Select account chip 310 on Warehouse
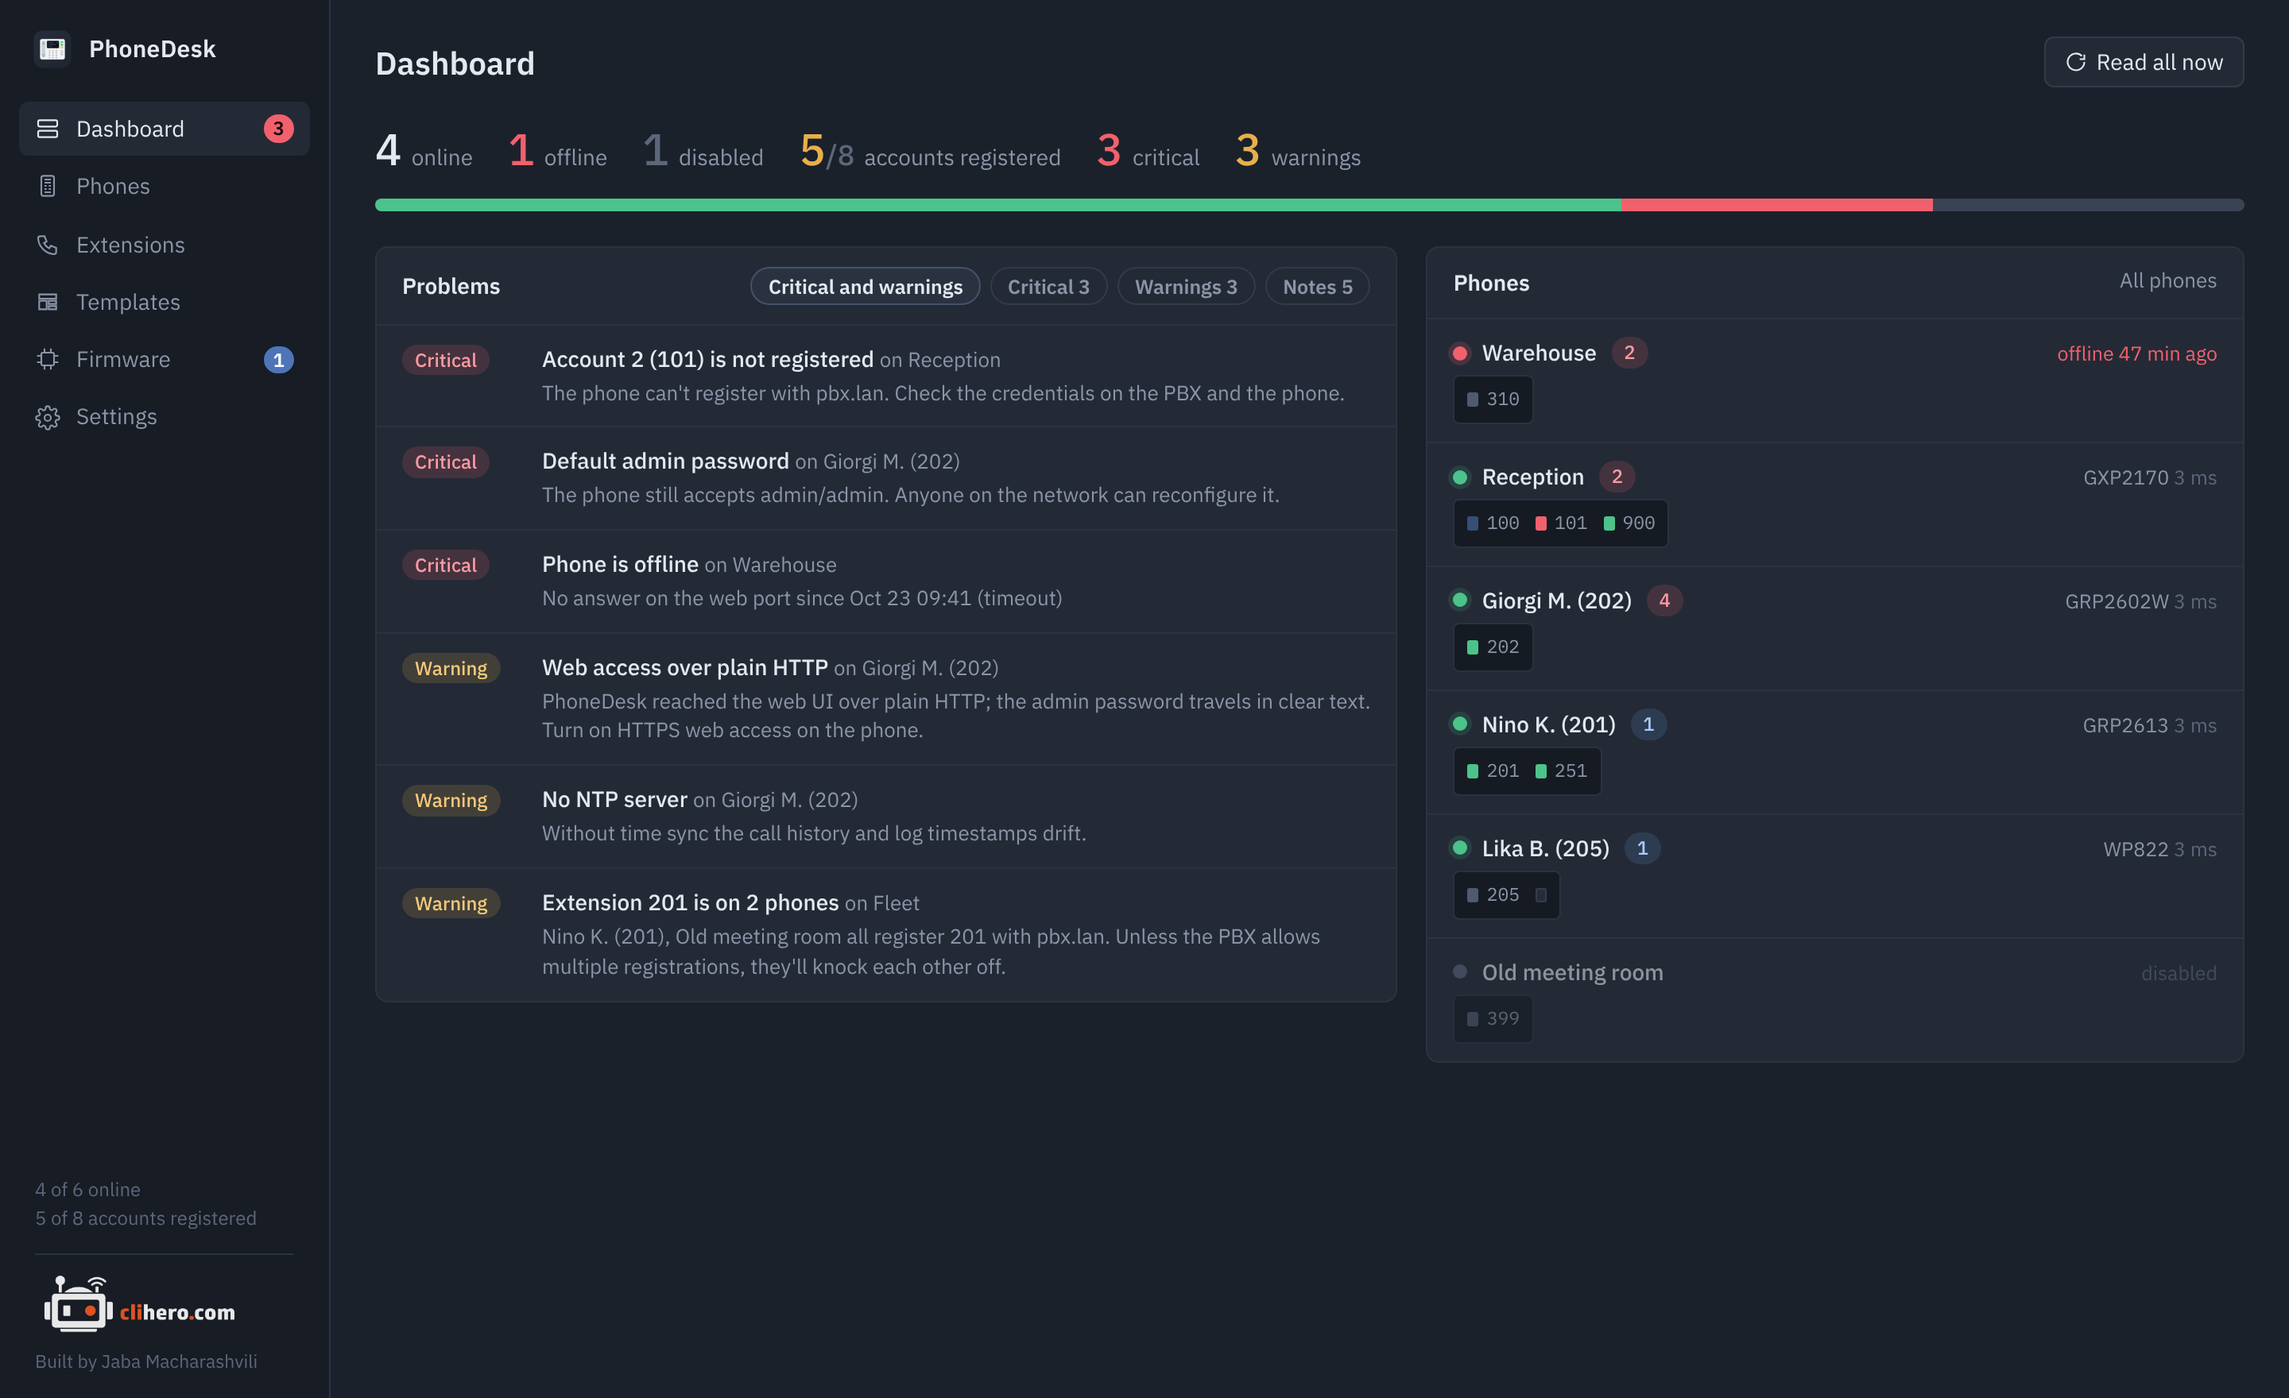 pyautogui.click(x=1492, y=400)
